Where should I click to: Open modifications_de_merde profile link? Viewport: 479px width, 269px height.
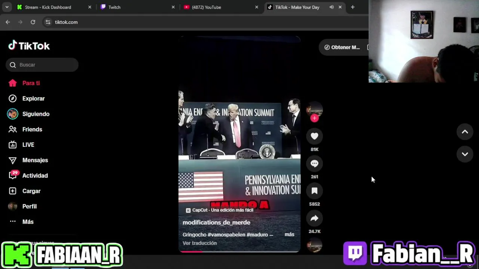216,222
